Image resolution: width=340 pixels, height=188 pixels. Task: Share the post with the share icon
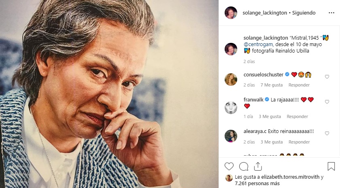pyautogui.click(x=258, y=166)
